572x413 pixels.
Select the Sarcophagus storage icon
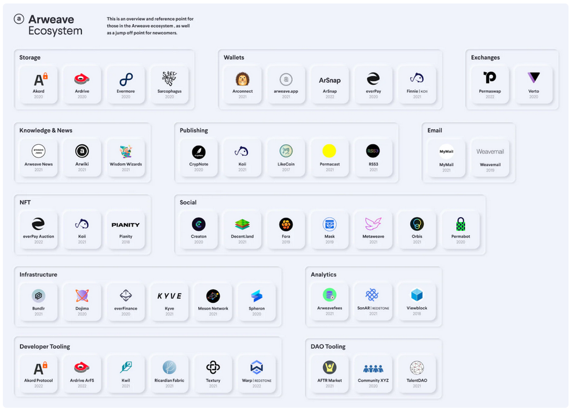click(x=169, y=78)
